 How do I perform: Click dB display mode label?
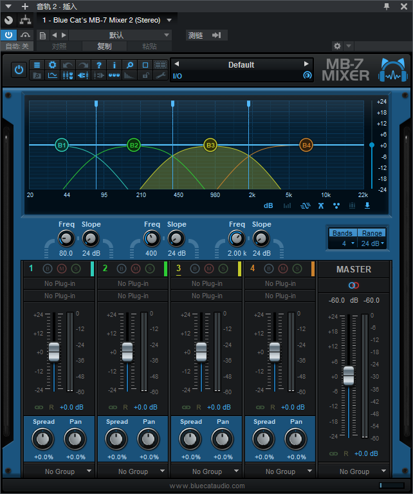tap(268, 205)
